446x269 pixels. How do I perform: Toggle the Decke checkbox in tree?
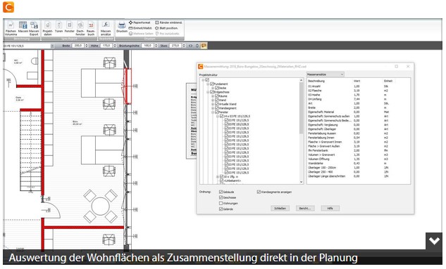tap(217, 88)
